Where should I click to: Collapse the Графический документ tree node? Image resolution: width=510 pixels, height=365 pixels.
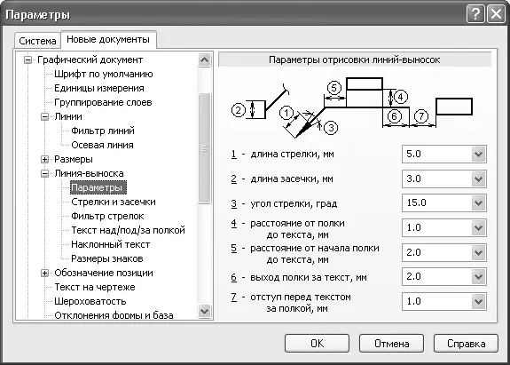(28, 60)
